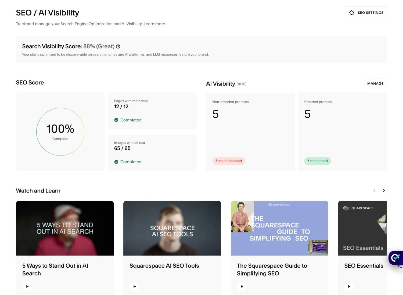The height and width of the screenshot is (295, 403).
Task: Open the Guide to Simplifying SEO thumbnail
Action: pyautogui.click(x=279, y=228)
